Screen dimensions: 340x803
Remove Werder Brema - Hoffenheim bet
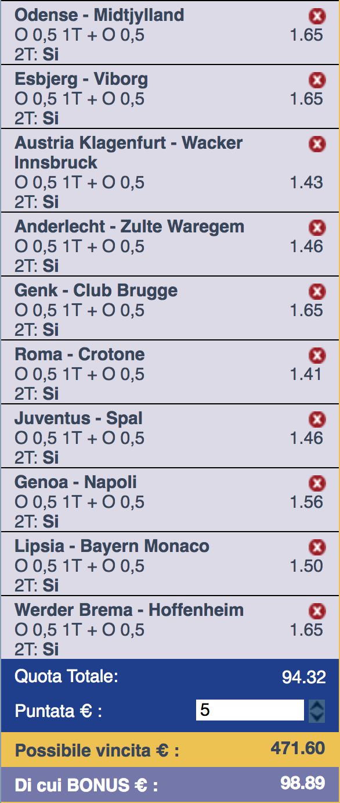(x=317, y=611)
